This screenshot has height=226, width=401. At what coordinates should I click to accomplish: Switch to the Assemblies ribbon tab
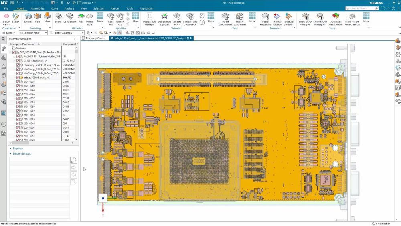[x=37, y=8]
